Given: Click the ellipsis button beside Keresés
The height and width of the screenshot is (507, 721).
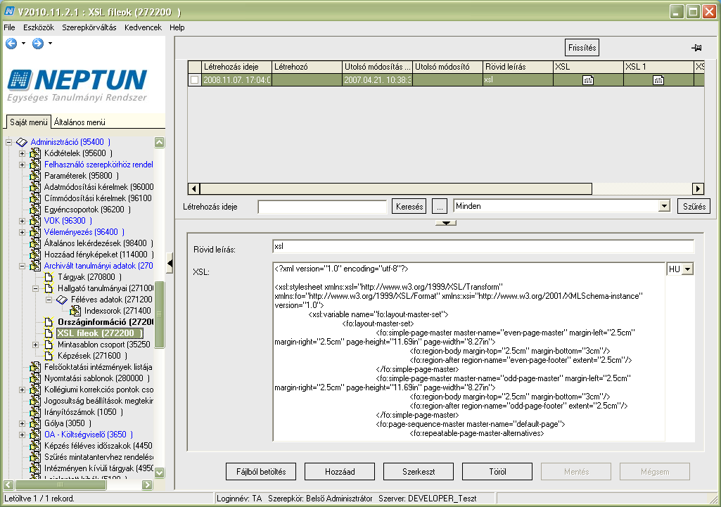Looking at the screenshot, I should 440,206.
